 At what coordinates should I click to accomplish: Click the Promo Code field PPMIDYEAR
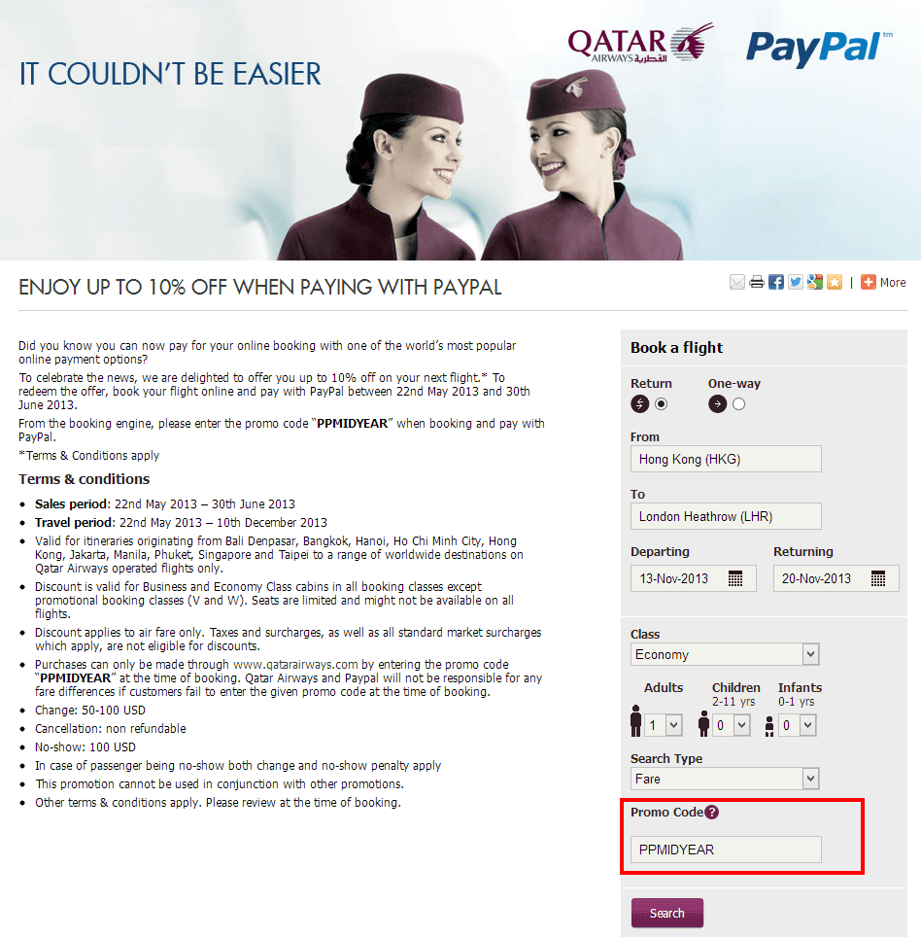[x=726, y=850]
